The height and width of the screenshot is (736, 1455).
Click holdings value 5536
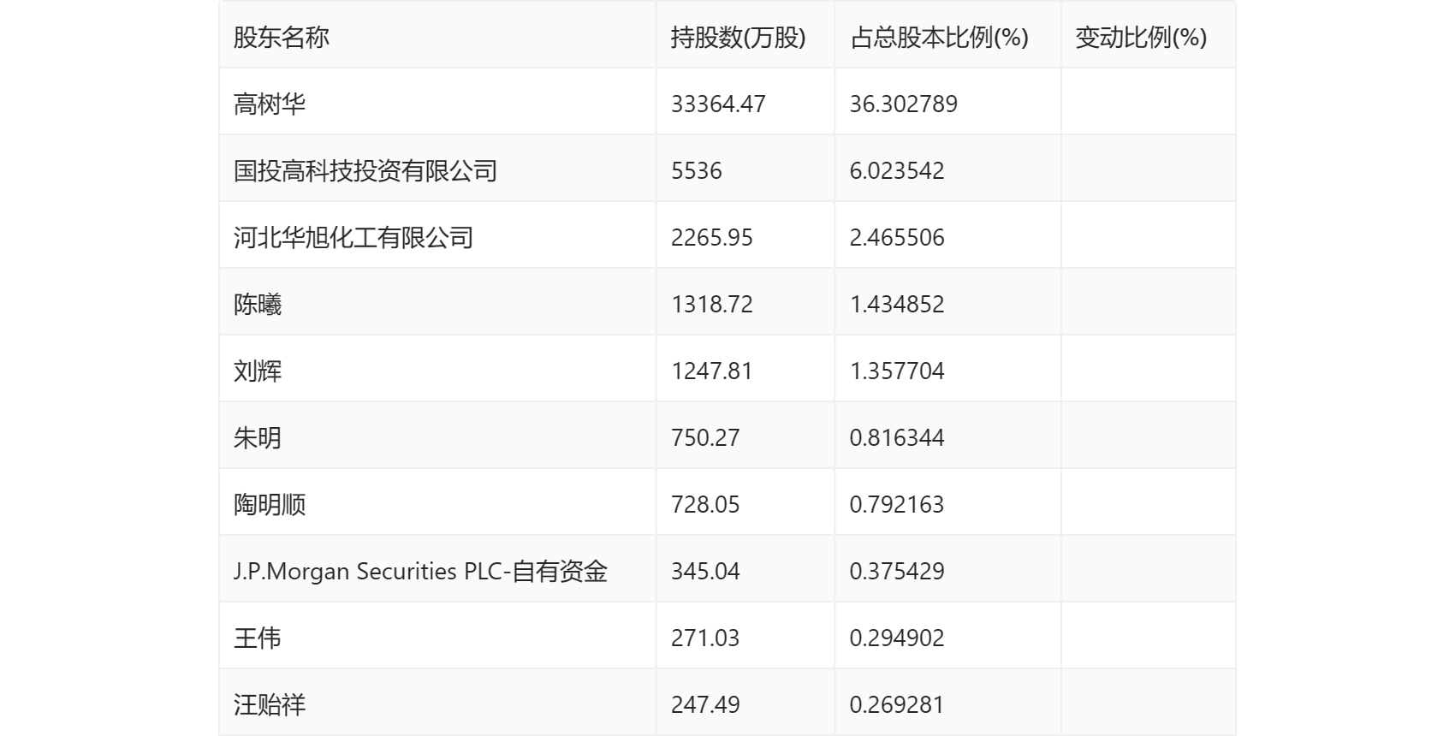point(697,170)
